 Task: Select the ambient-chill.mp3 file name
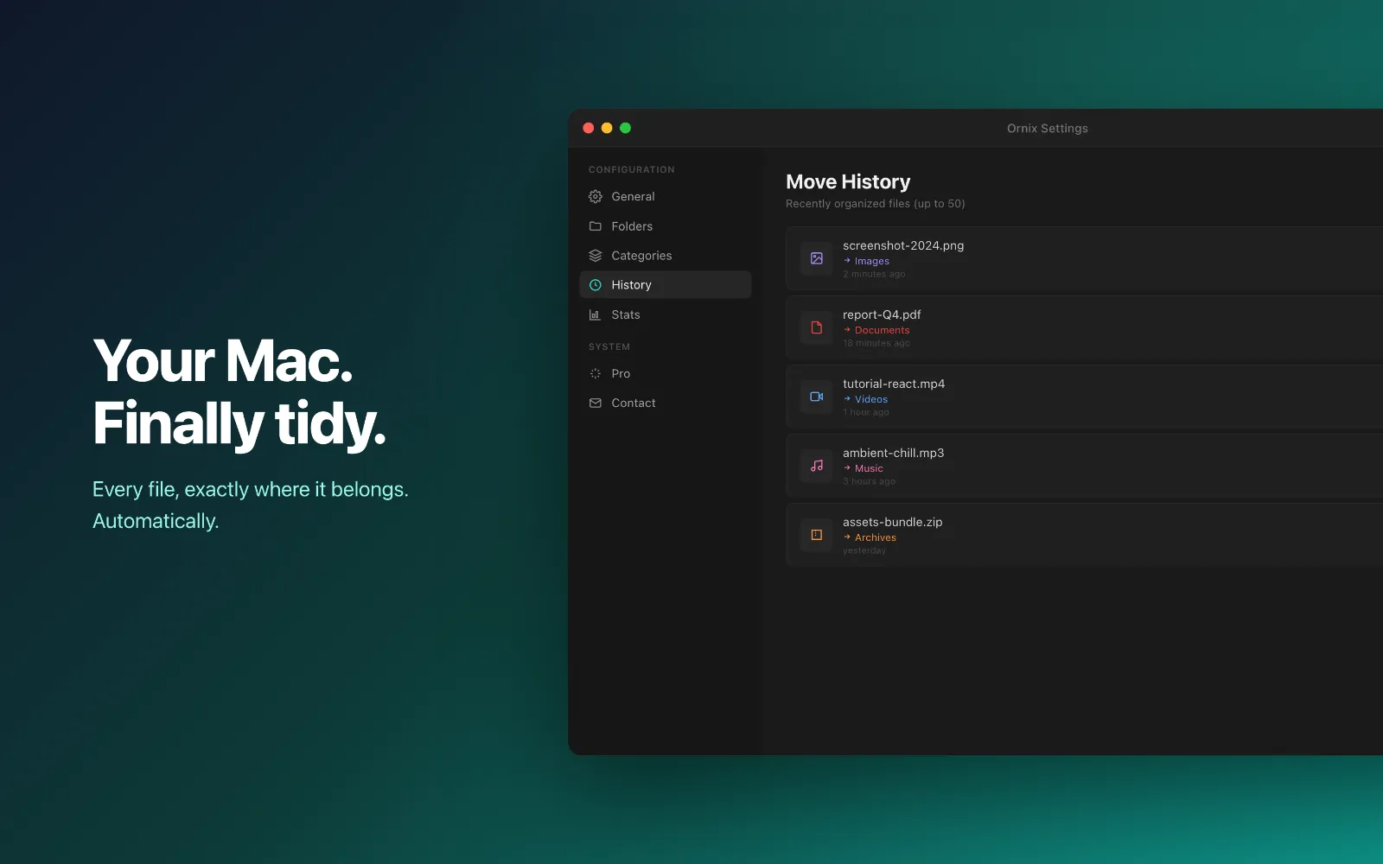point(893,453)
